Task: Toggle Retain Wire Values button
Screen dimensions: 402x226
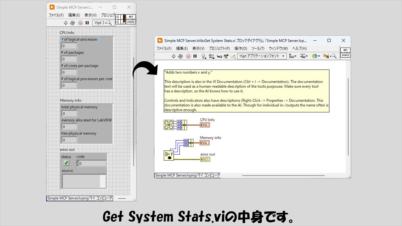Action: [x=212, y=56]
